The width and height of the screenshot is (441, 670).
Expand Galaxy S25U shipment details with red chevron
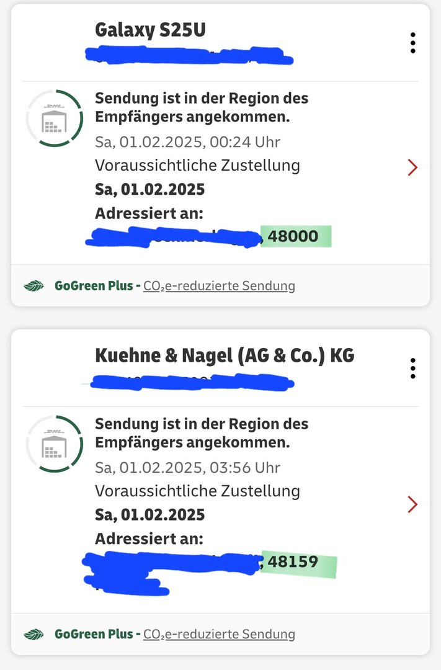point(412,167)
